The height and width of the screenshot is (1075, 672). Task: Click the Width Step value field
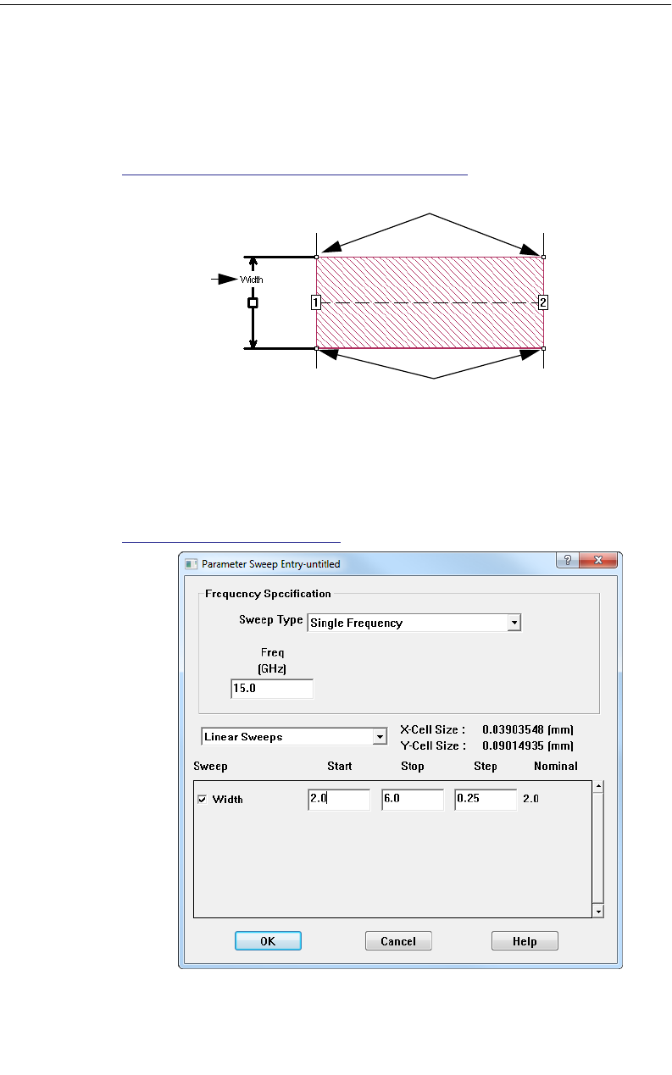(486, 800)
